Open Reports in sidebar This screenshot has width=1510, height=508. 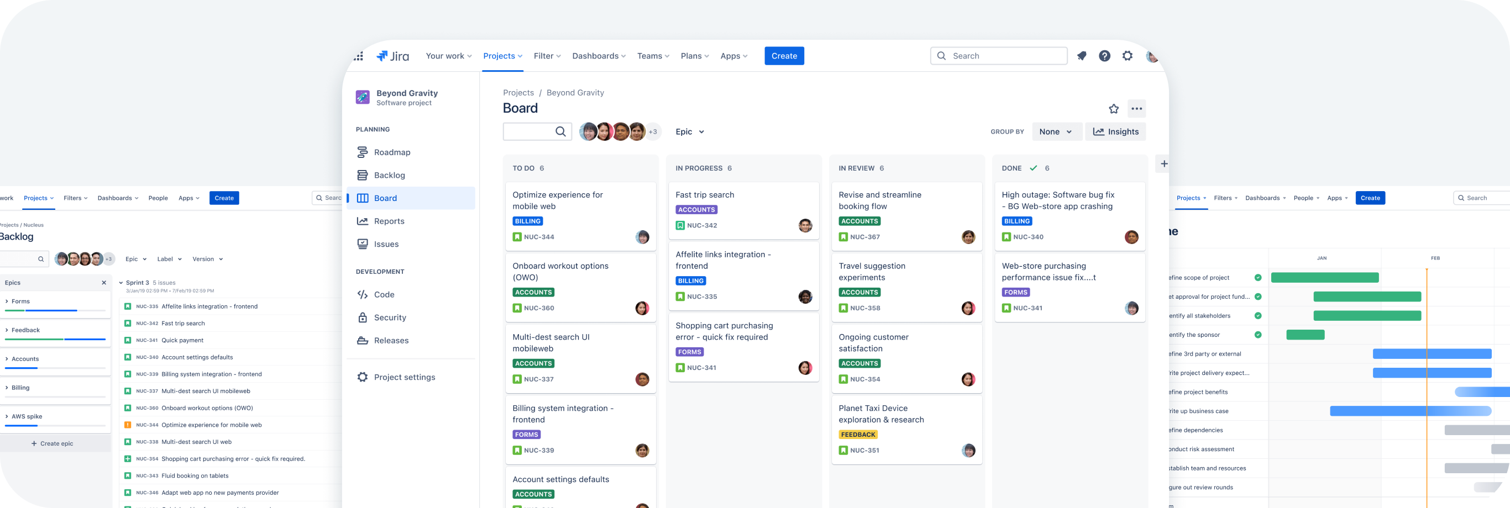coord(411,221)
